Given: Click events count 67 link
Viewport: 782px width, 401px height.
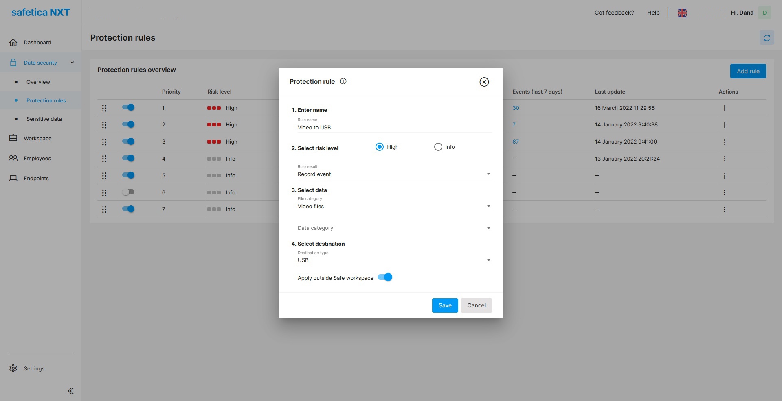Looking at the screenshot, I should pyautogui.click(x=516, y=142).
